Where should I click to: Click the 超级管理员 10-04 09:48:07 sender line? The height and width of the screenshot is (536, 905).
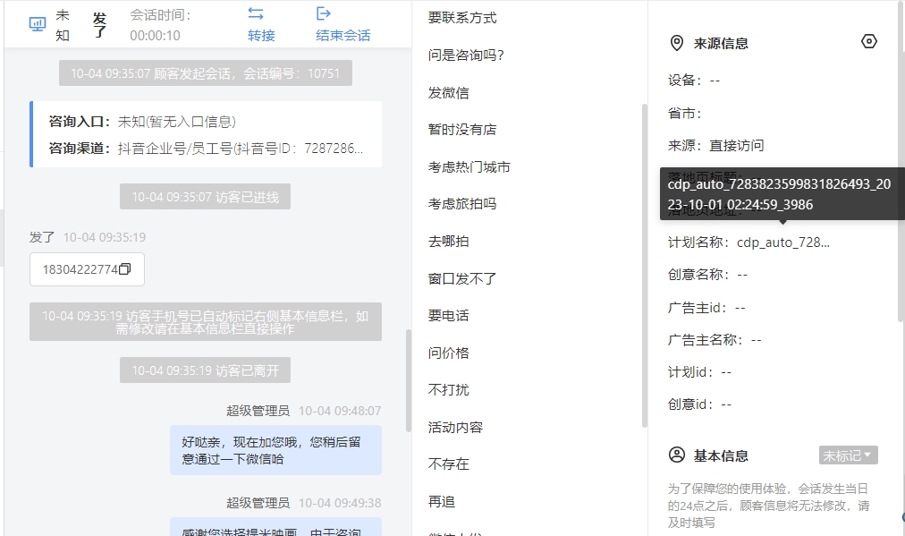303,411
